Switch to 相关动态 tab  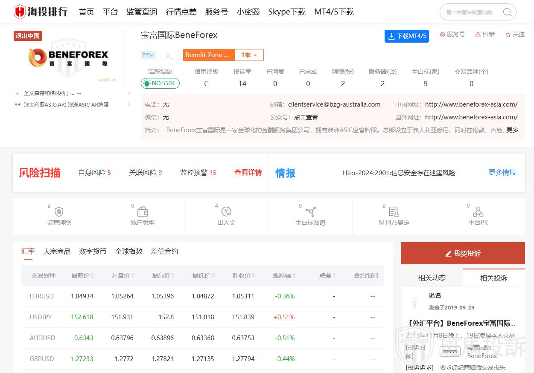pos(432,278)
